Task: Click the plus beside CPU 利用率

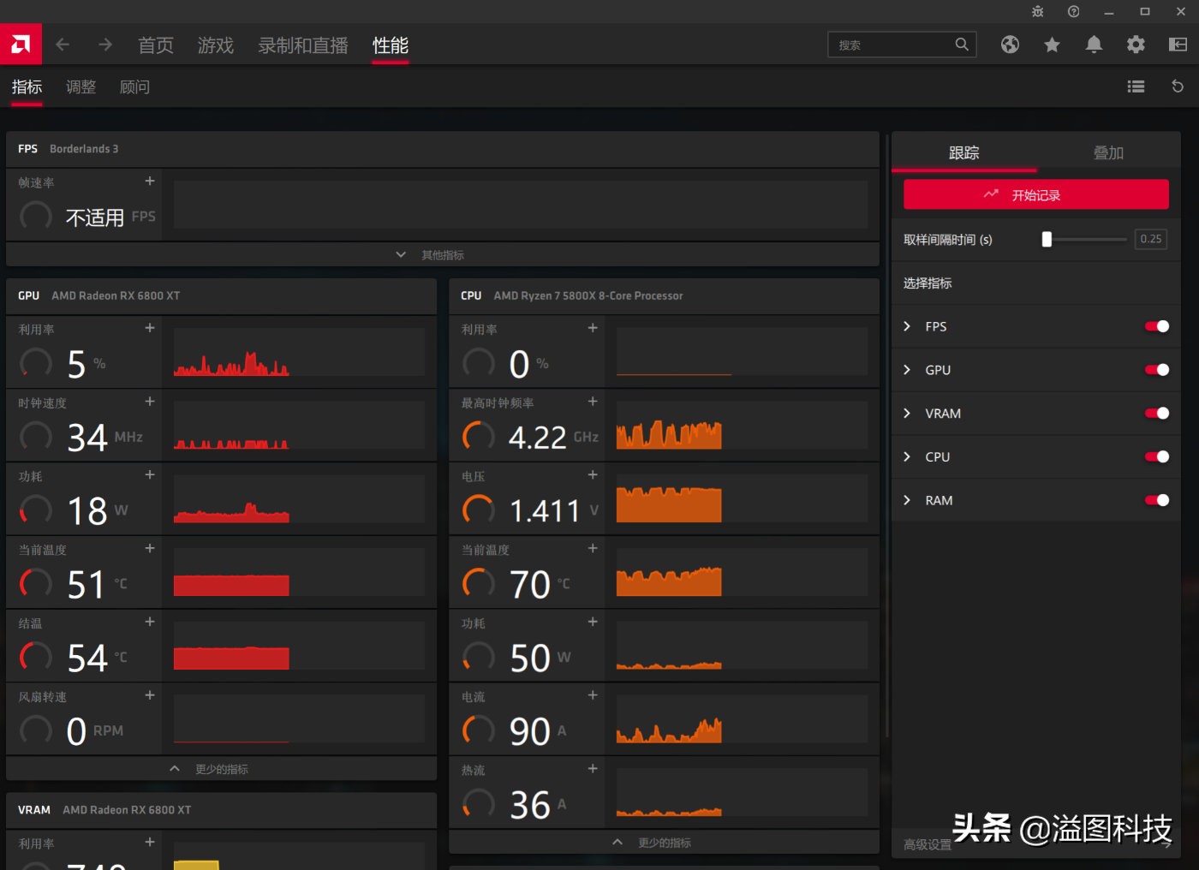Action: pos(593,328)
